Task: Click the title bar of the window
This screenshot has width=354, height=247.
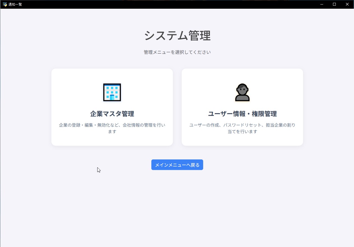Action: coord(168,4)
